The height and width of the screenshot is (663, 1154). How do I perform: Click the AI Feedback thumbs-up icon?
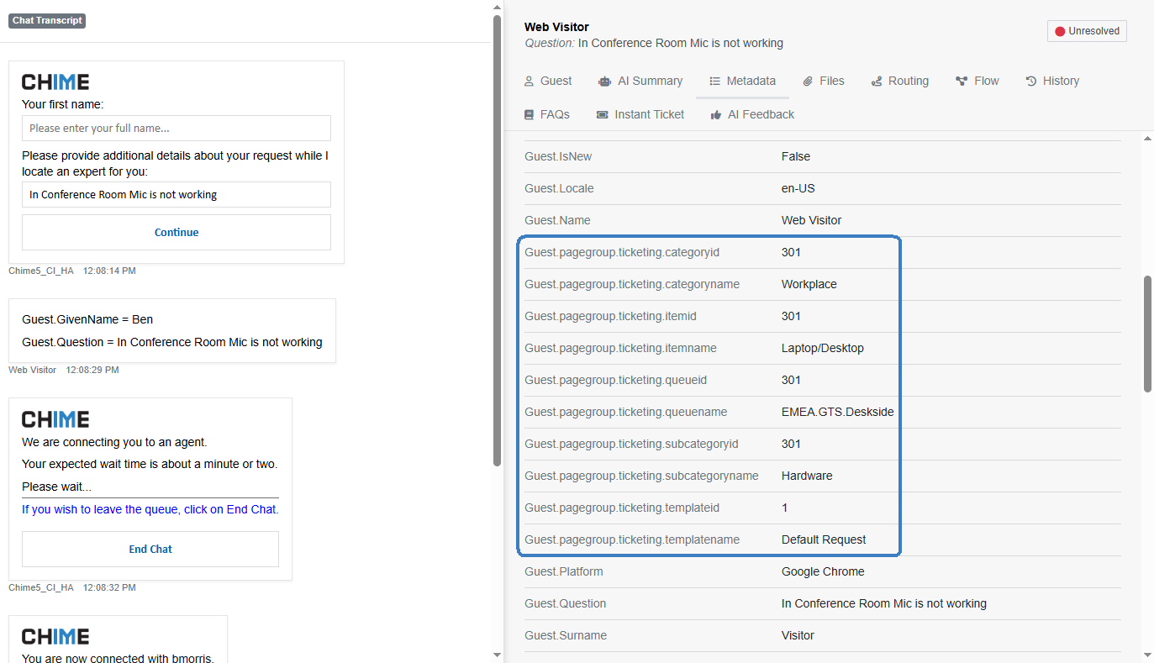click(x=716, y=115)
